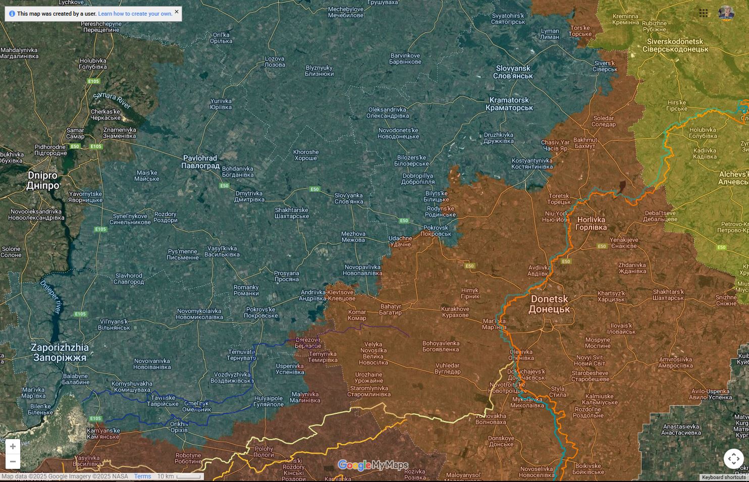Select the Avdiivka town label

[539, 271]
